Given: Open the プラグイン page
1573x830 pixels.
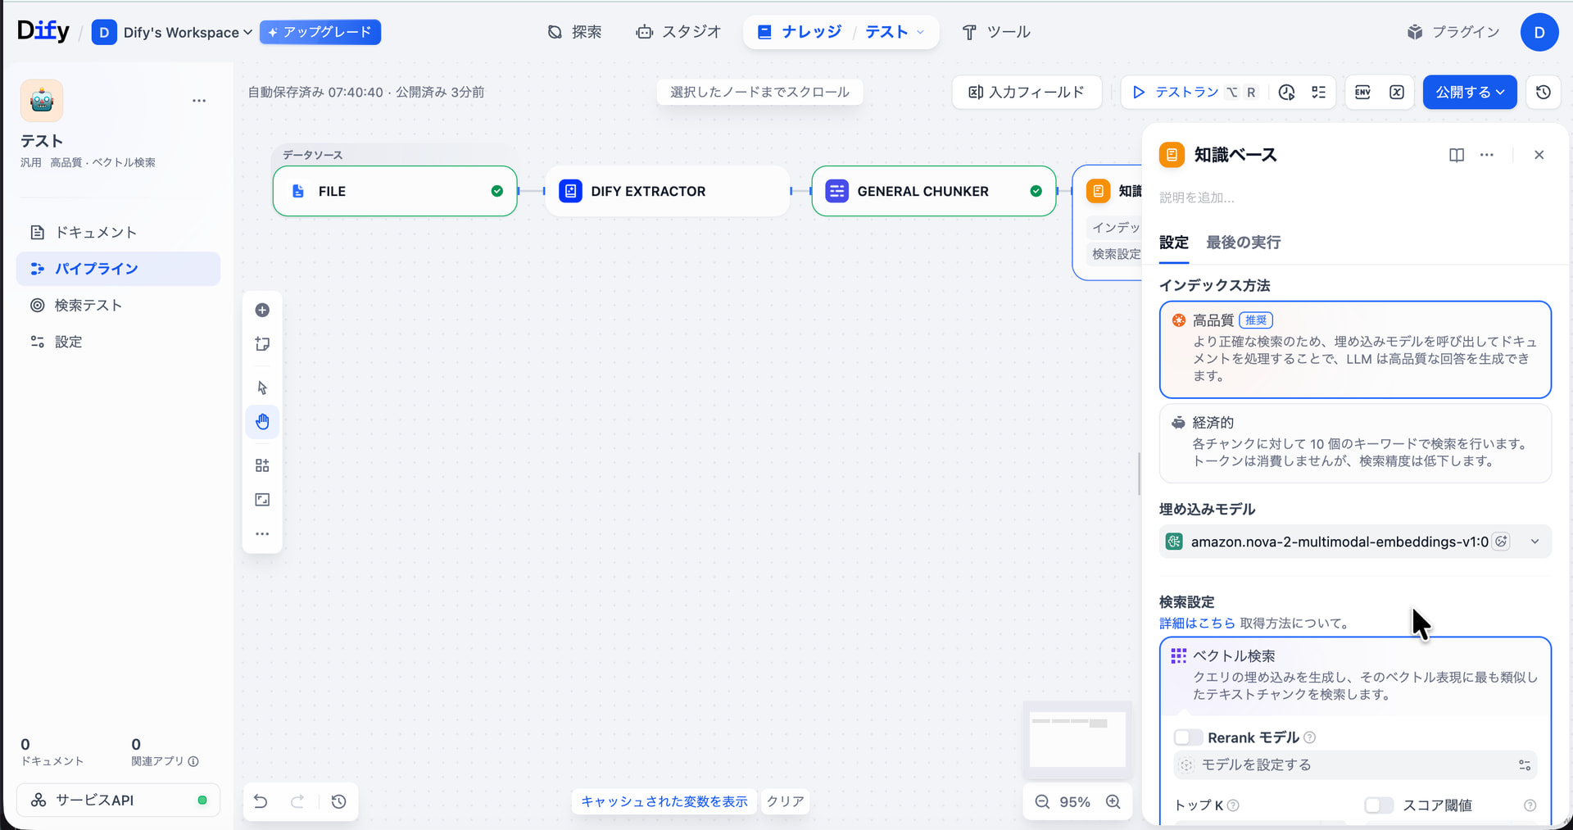Looking at the screenshot, I should pyautogui.click(x=1453, y=32).
